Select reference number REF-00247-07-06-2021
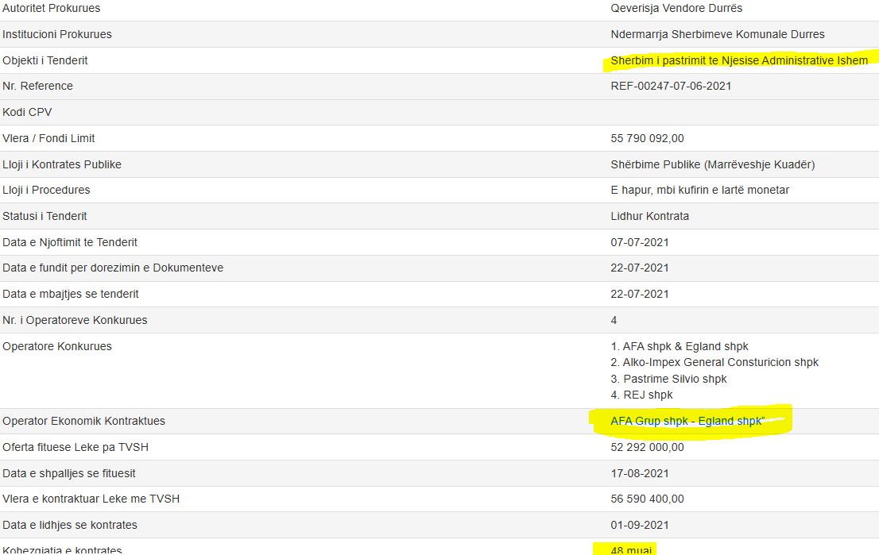The height and width of the screenshot is (555, 879). coord(671,86)
